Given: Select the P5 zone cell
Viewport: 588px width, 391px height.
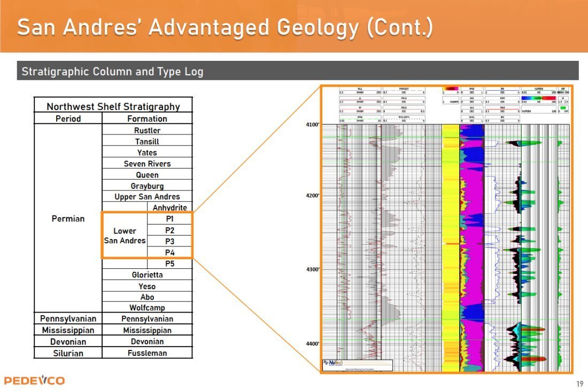Looking at the screenshot, I should pyautogui.click(x=169, y=264).
